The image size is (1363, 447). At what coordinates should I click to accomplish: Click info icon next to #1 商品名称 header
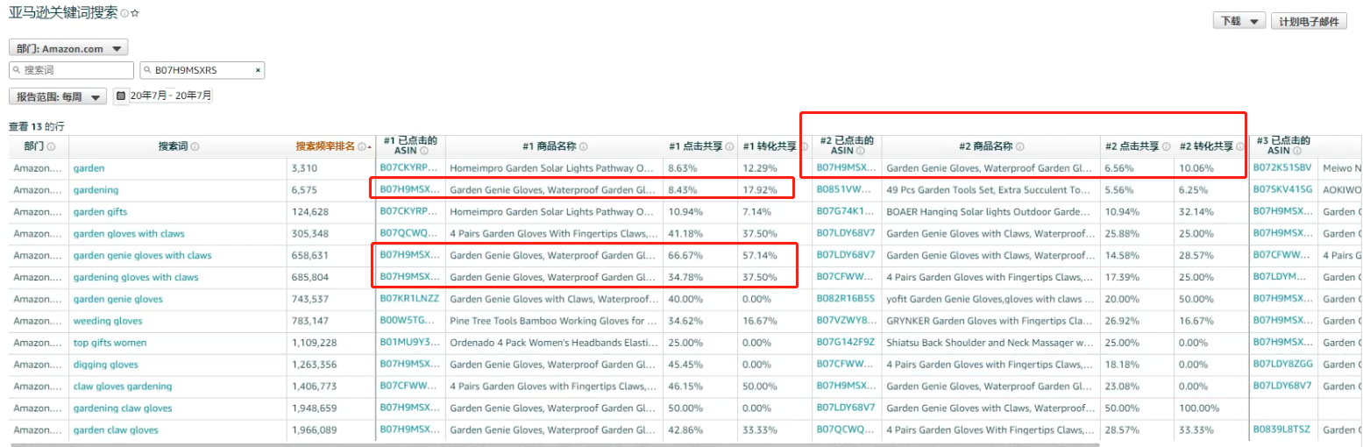(583, 146)
